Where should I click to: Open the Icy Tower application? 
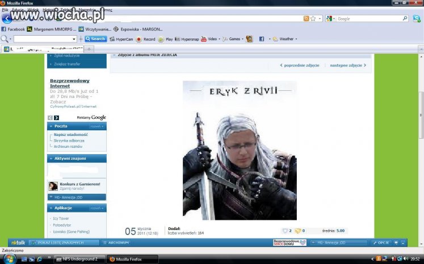(x=61, y=218)
